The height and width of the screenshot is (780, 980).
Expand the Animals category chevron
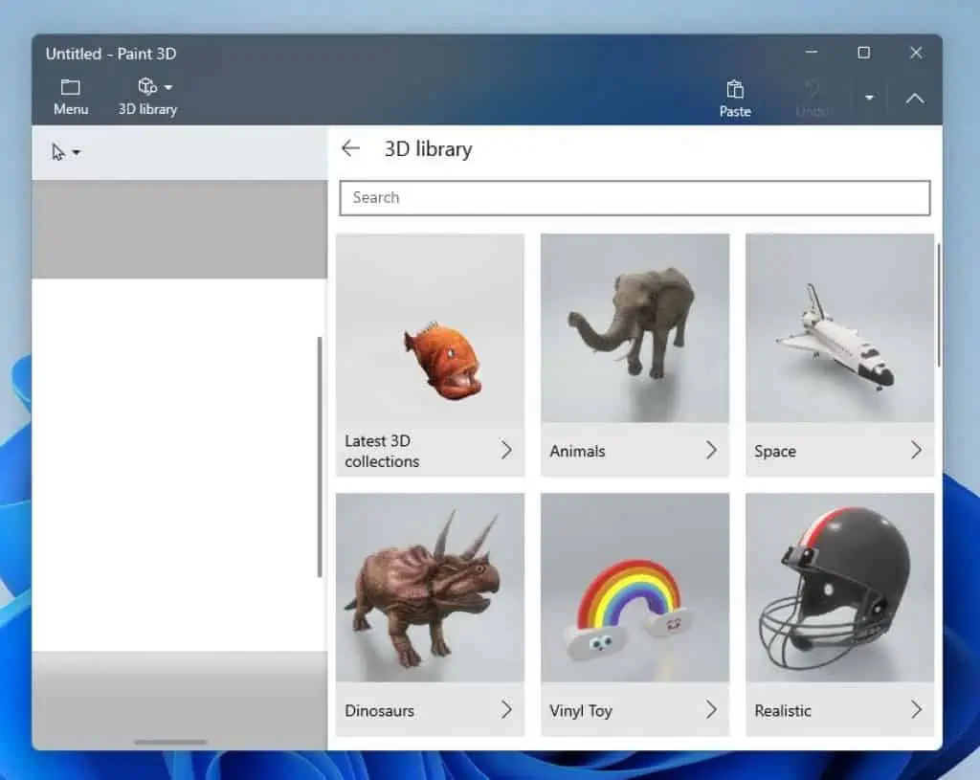tap(710, 450)
